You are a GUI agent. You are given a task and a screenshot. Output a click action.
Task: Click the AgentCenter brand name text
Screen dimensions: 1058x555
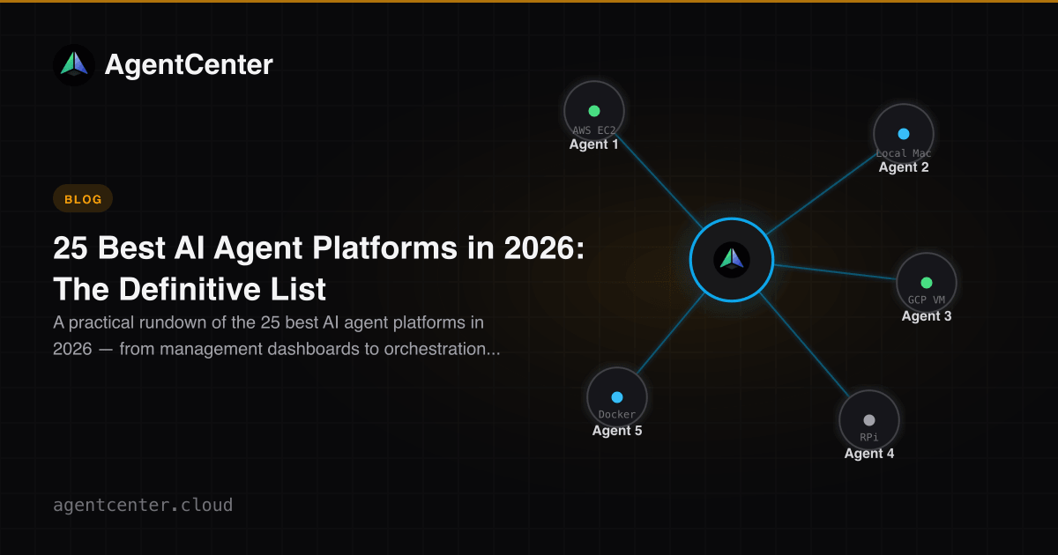[x=189, y=64]
